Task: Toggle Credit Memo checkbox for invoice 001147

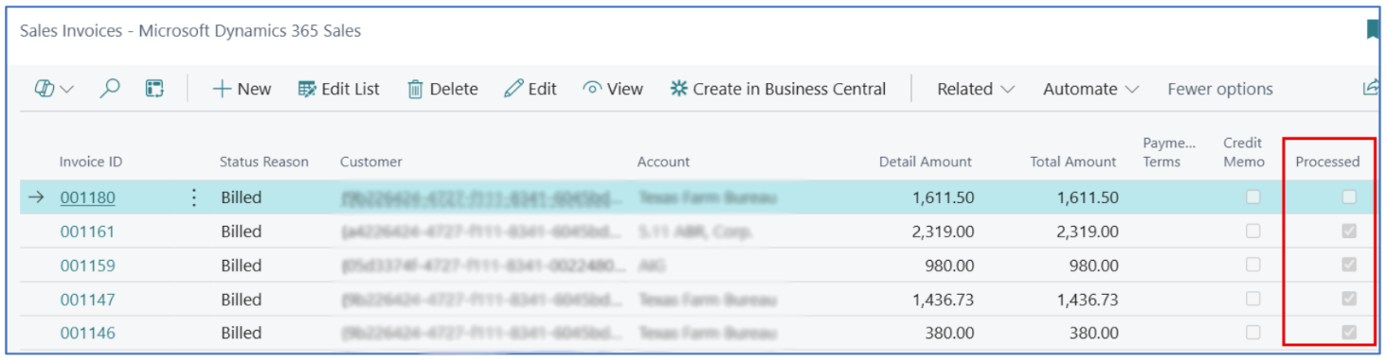Action: point(1253,299)
